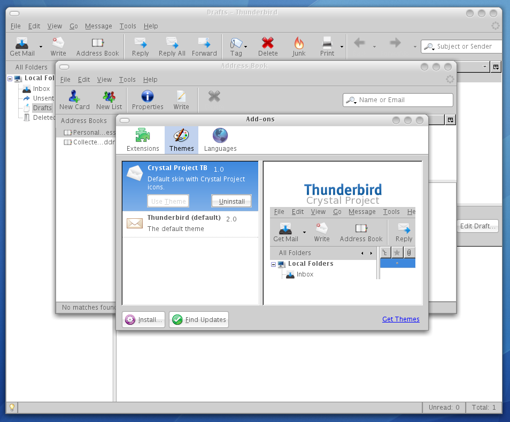
Task: Click the Name or Email search field
Action: click(398, 100)
